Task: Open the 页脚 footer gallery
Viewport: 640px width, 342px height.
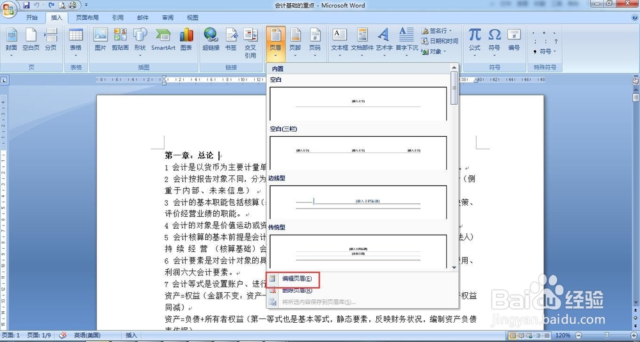Action: [x=295, y=42]
